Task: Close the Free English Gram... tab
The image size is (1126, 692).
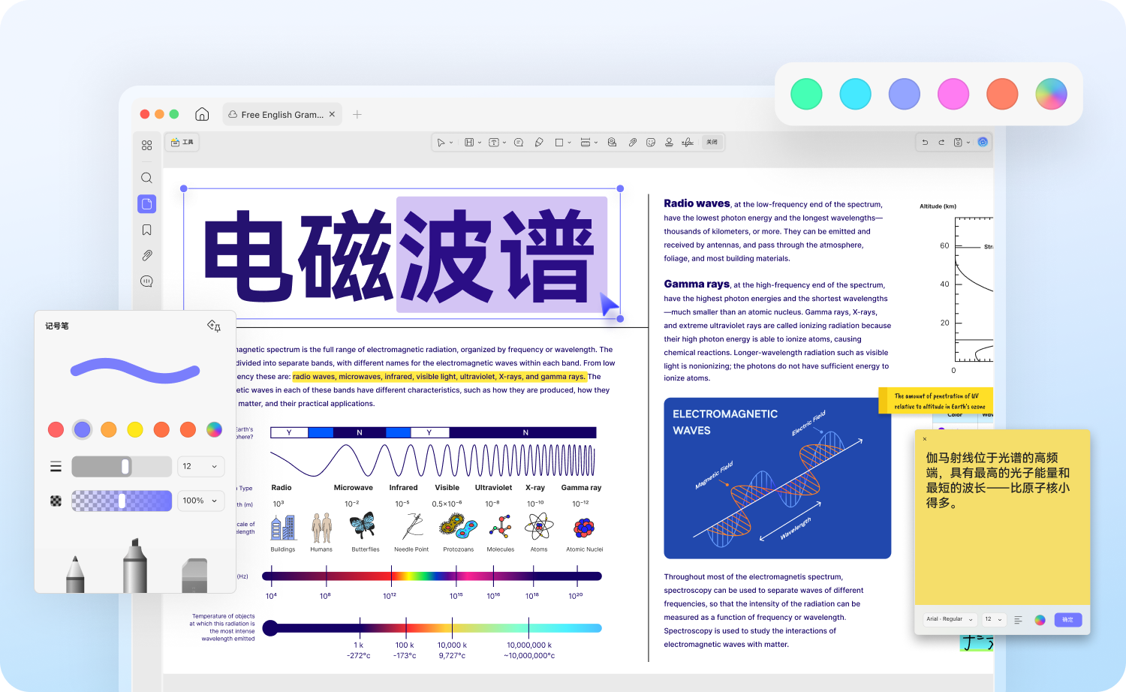Action: click(x=332, y=115)
